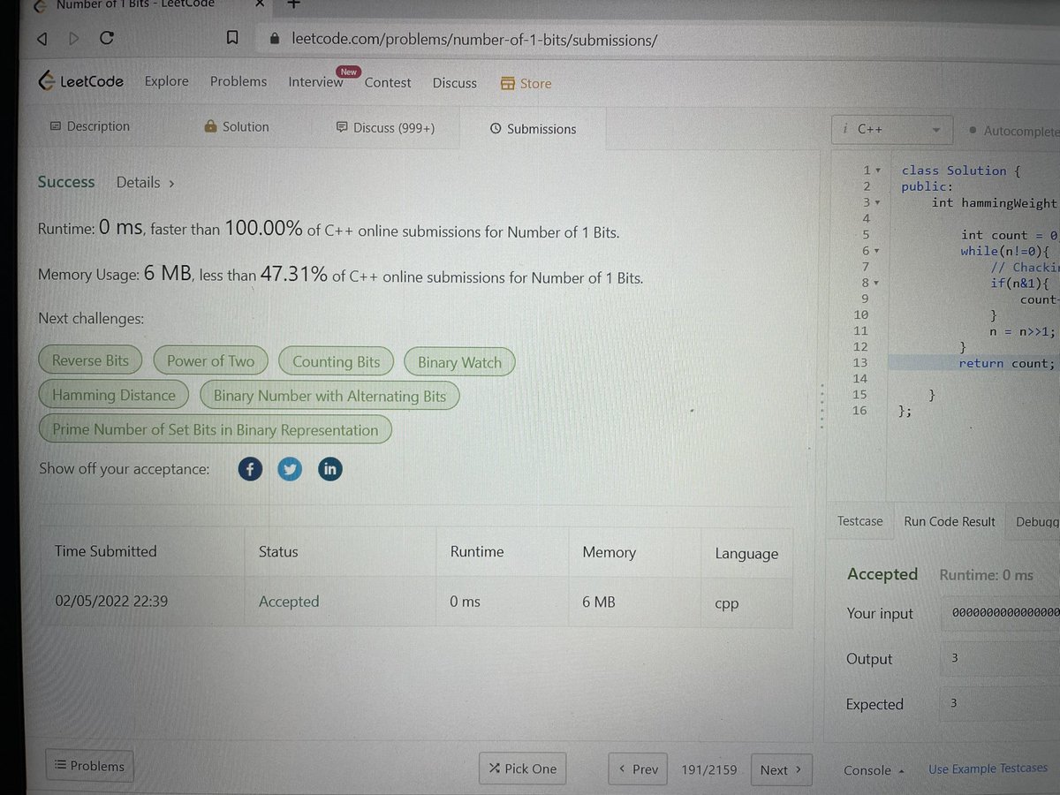Open the C++ language dropdown
The width and height of the screenshot is (1060, 795).
[893, 129]
